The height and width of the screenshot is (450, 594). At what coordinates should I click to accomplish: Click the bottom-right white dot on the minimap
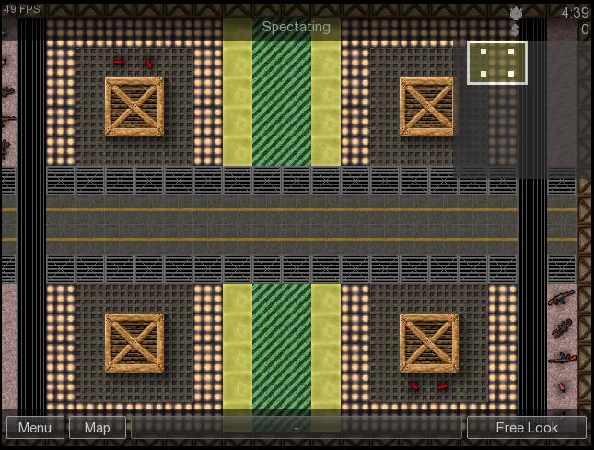[511, 74]
